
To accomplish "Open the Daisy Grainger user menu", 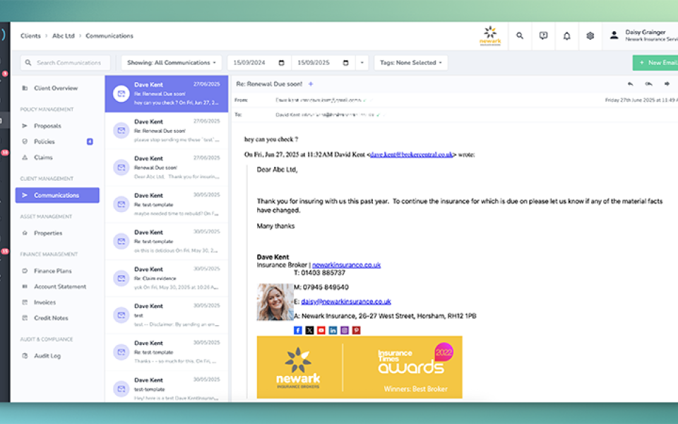I will [x=641, y=35].
